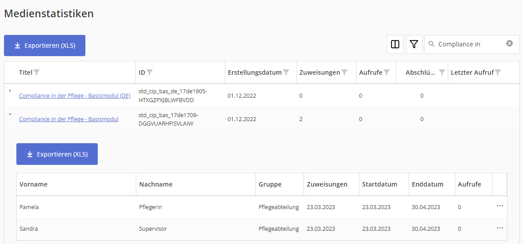Expand the Basismodul (DE) row
This screenshot has height=244, width=523.
point(10,91)
